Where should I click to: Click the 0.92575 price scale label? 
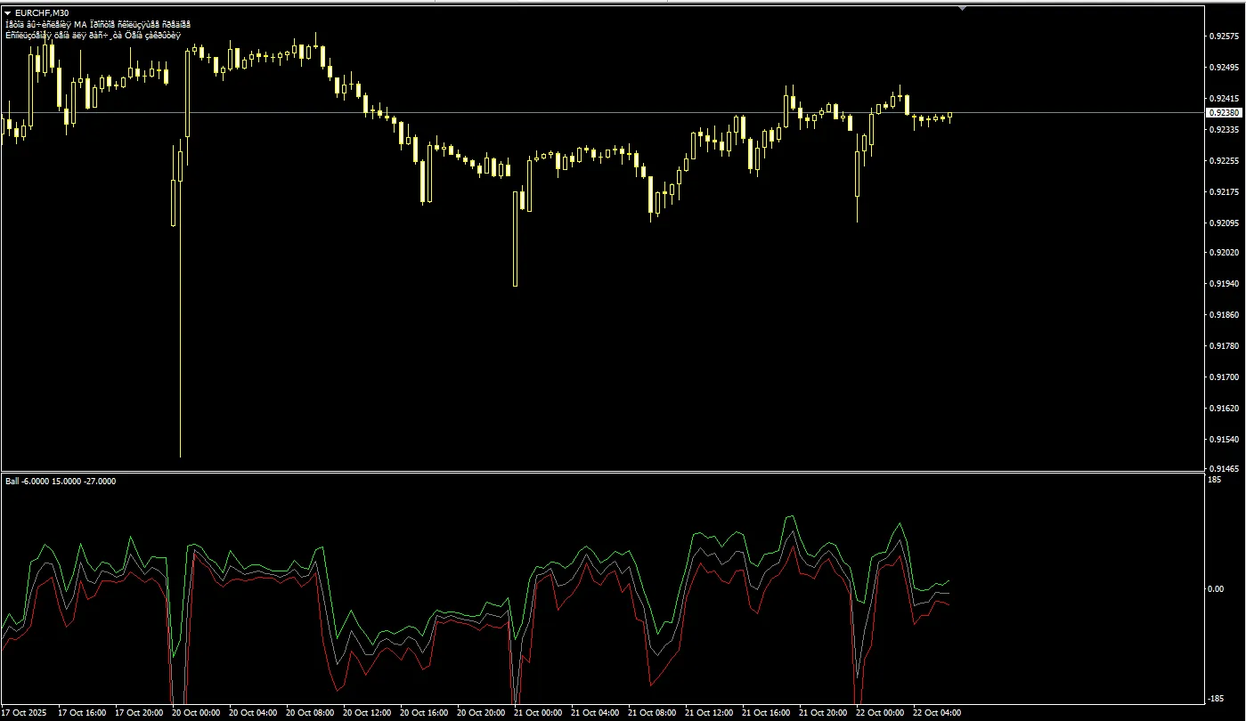(x=1225, y=36)
